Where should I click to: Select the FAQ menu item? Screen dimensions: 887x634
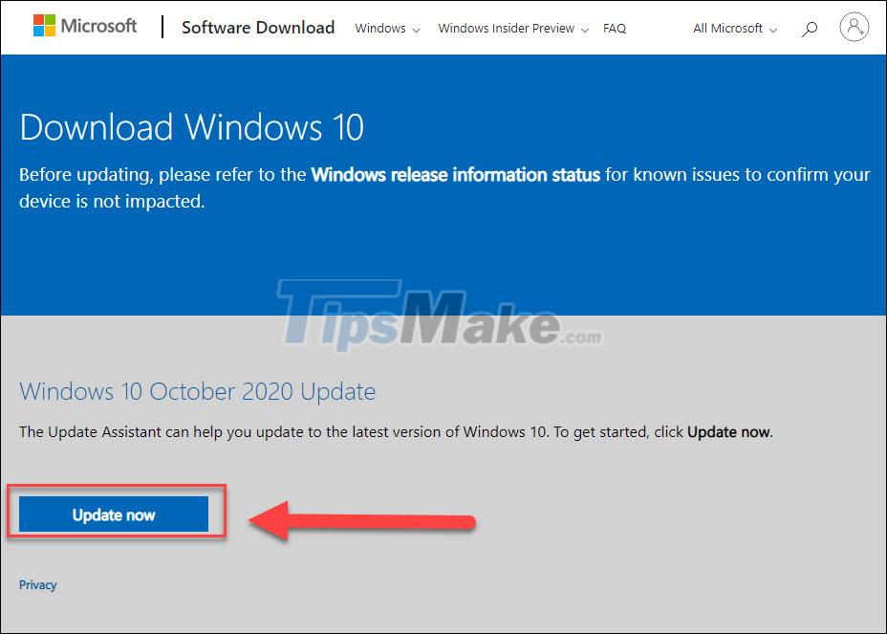click(615, 29)
